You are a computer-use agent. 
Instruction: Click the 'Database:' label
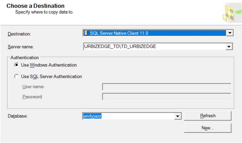pos(17,116)
